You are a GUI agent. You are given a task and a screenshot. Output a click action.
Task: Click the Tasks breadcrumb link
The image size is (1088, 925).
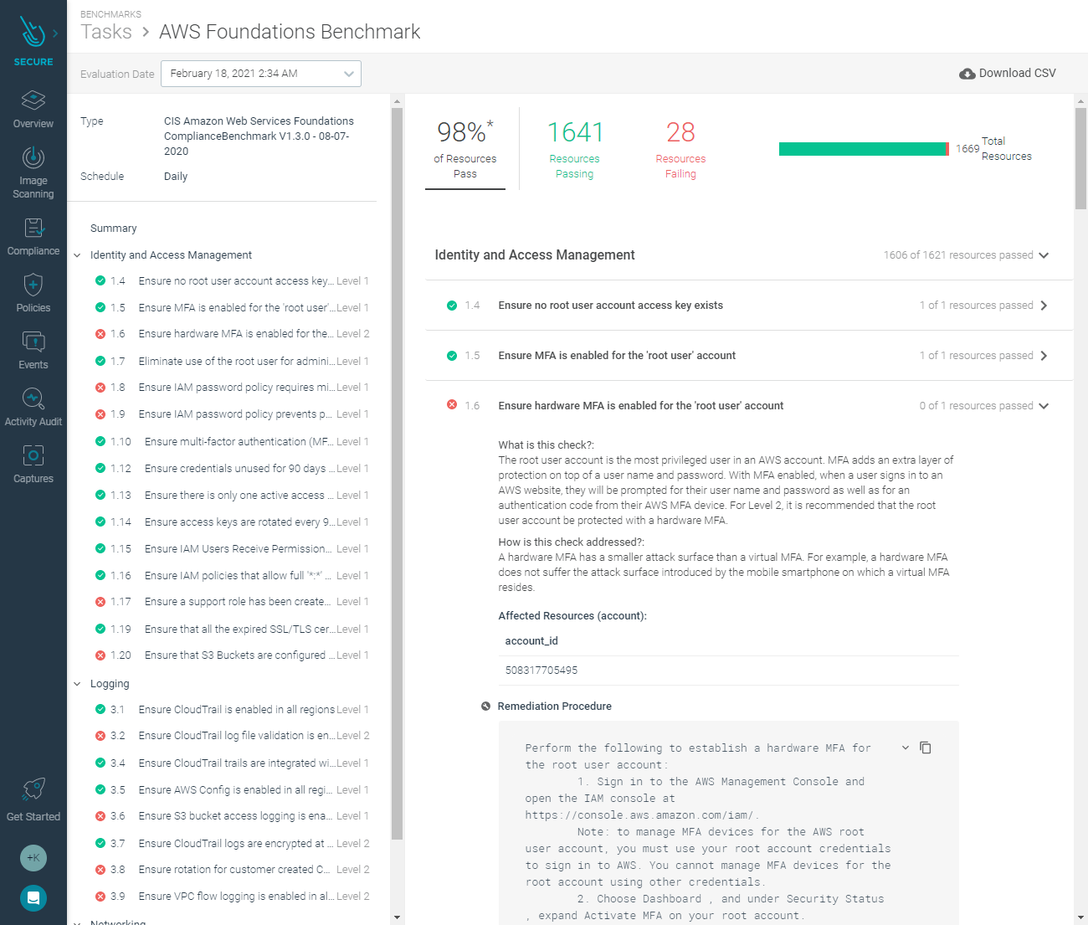(x=106, y=32)
